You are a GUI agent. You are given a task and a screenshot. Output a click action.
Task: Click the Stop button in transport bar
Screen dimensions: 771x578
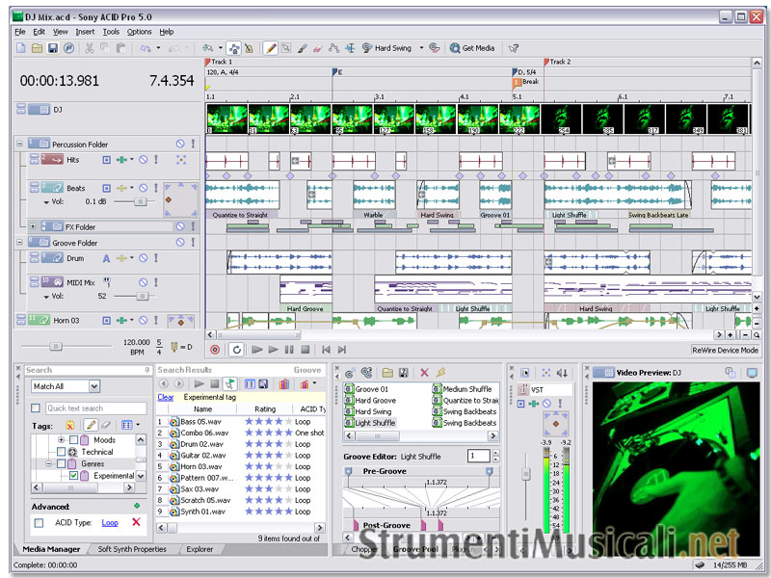coord(306,350)
